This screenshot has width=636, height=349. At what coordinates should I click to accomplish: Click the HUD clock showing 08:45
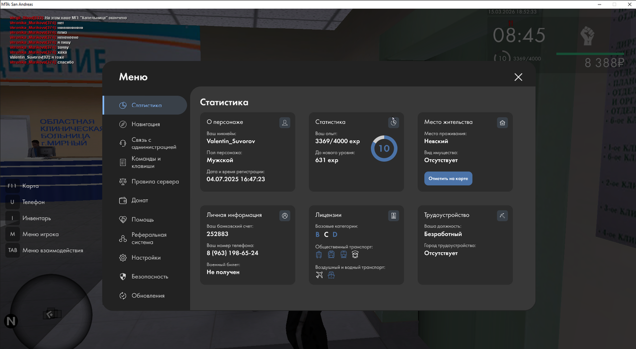[x=519, y=36]
